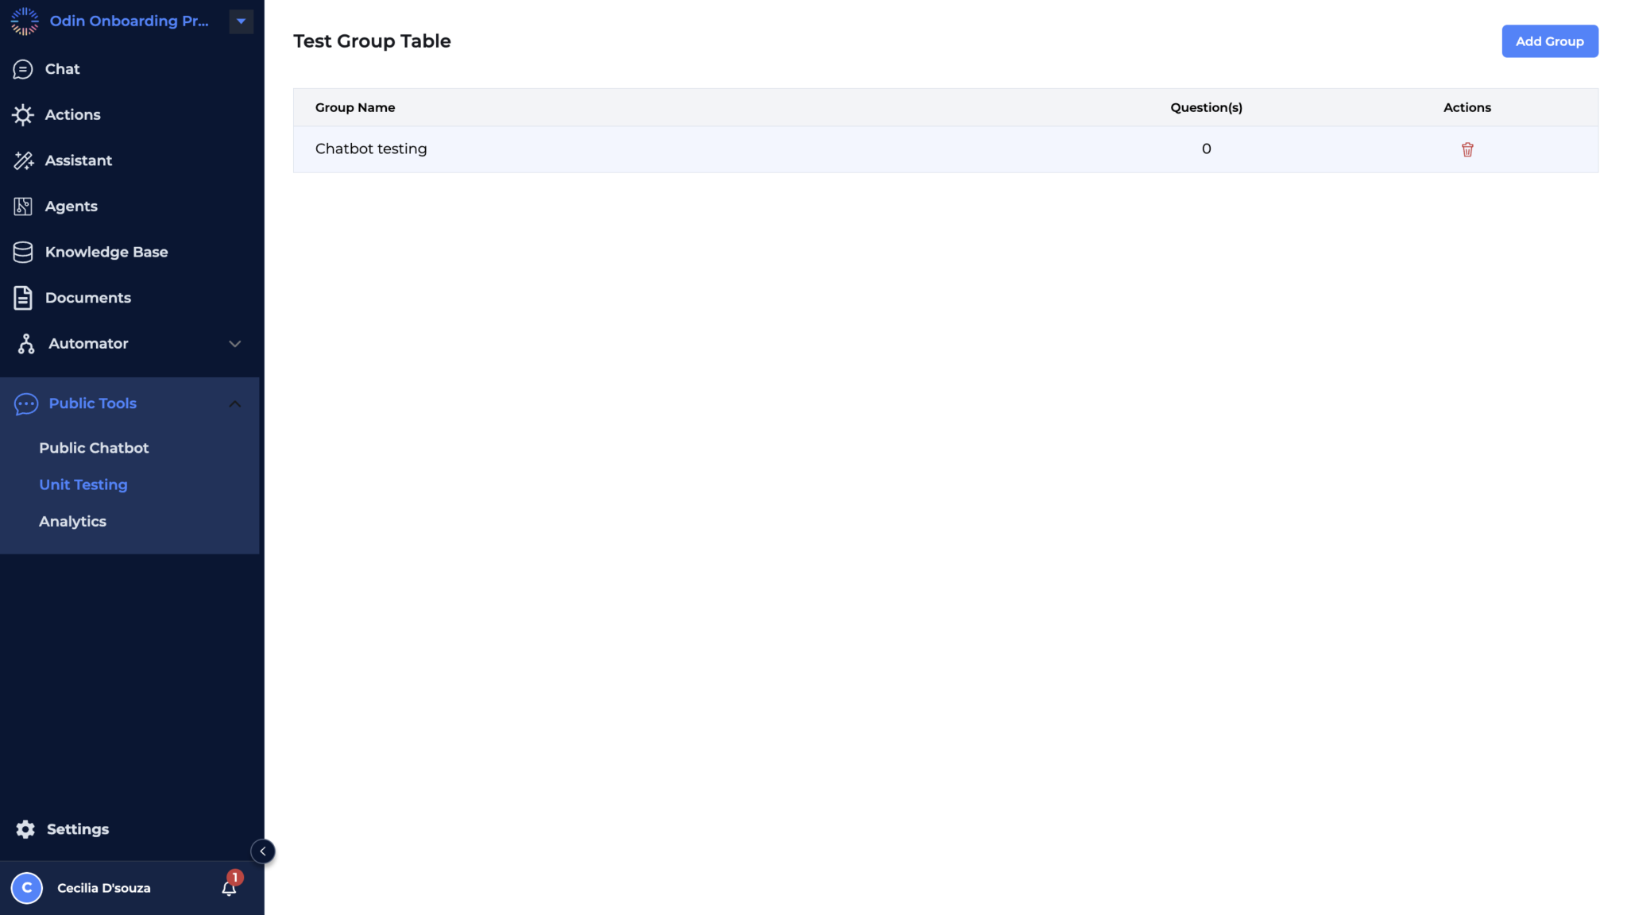Screen dimensions: 1627x915
Task: Click the Chat speech bubble icon
Action: pos(23,69)
